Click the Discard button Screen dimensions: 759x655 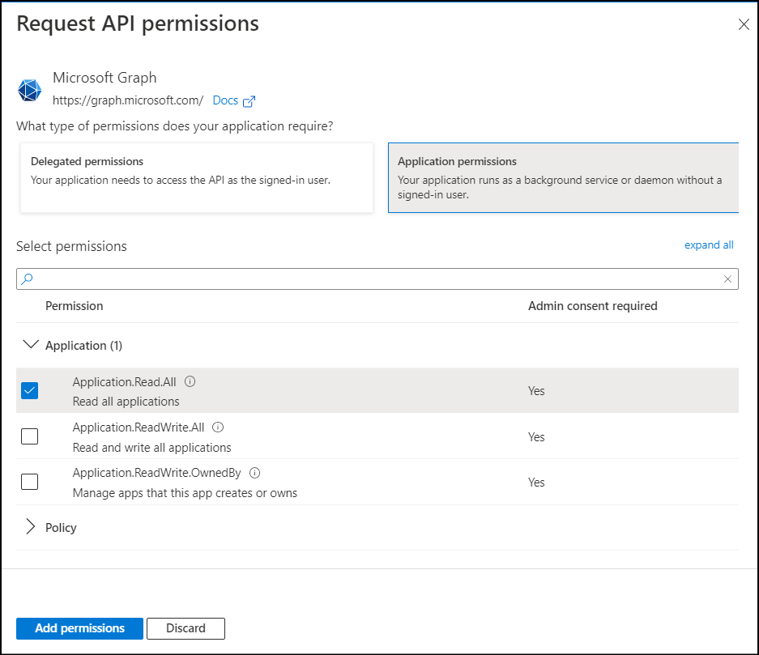tap(185, 627)
